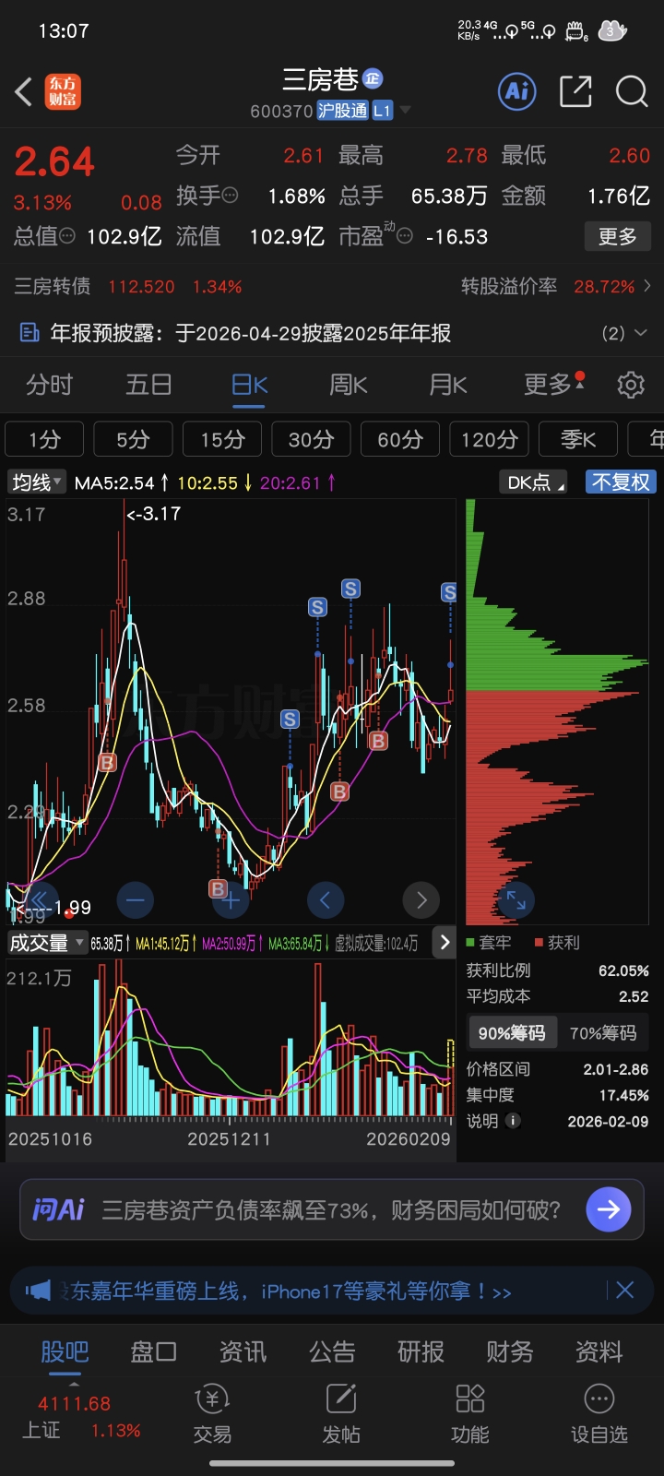Tap the 更多 quote details button
664x1476 pixels.
pyautogui.click(x=618, y=236)
